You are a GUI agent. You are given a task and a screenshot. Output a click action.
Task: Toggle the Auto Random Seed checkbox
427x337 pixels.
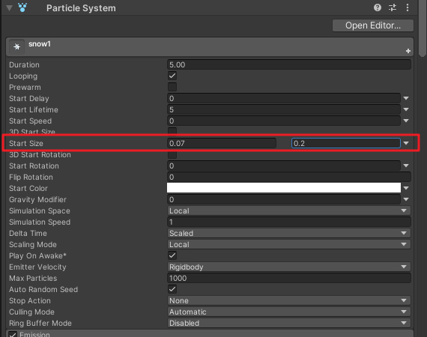coord(172,289)
